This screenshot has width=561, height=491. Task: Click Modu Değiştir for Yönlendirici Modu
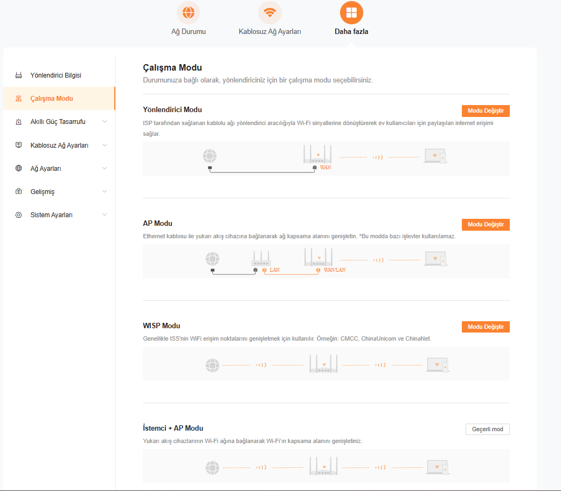coord(486,111)
